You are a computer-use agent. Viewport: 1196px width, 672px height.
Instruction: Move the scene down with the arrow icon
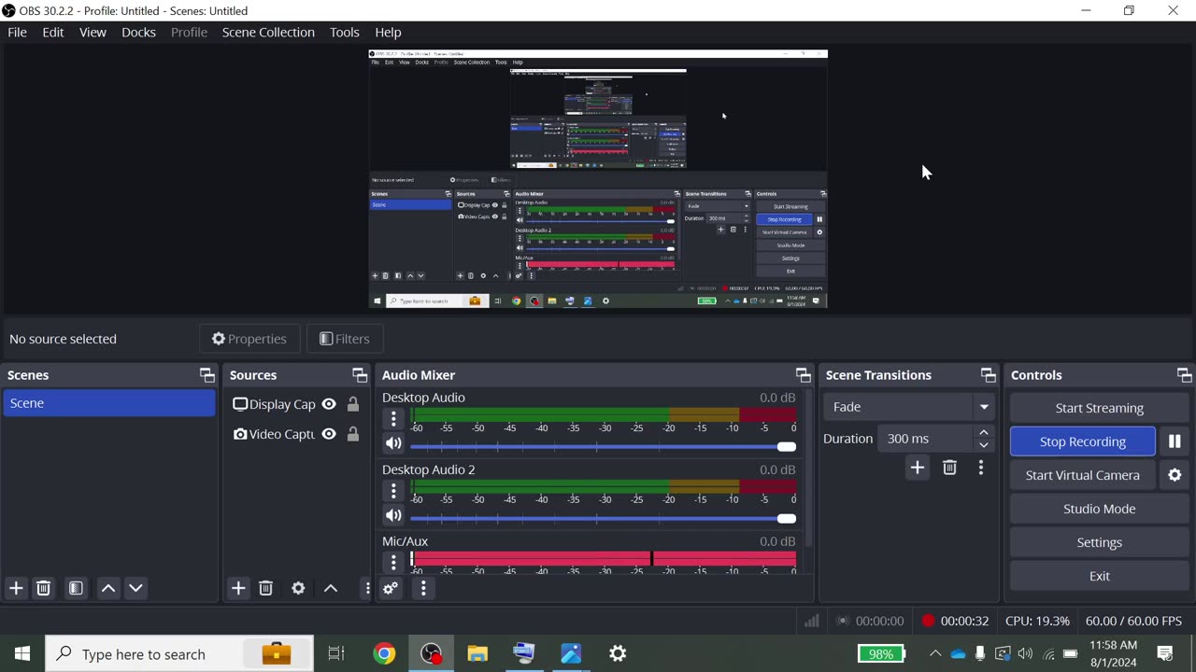pos(135,588)
